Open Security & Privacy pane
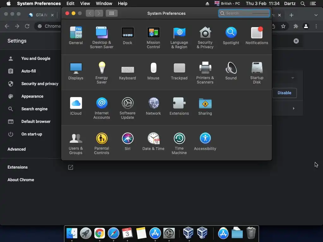The image size is (323, 242). 205,38
